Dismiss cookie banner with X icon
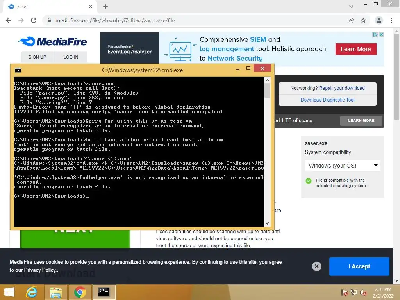This screenshot has width=400, height=300. click(x=316, y=266)
